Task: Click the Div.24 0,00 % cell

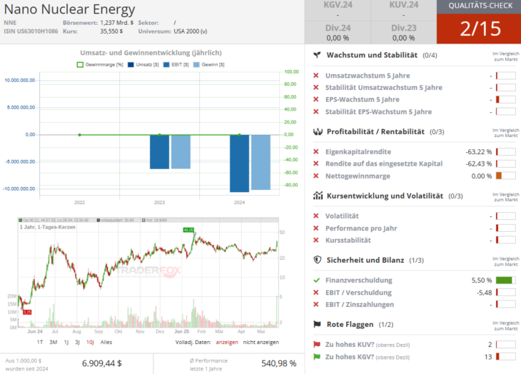Action: 338,32
